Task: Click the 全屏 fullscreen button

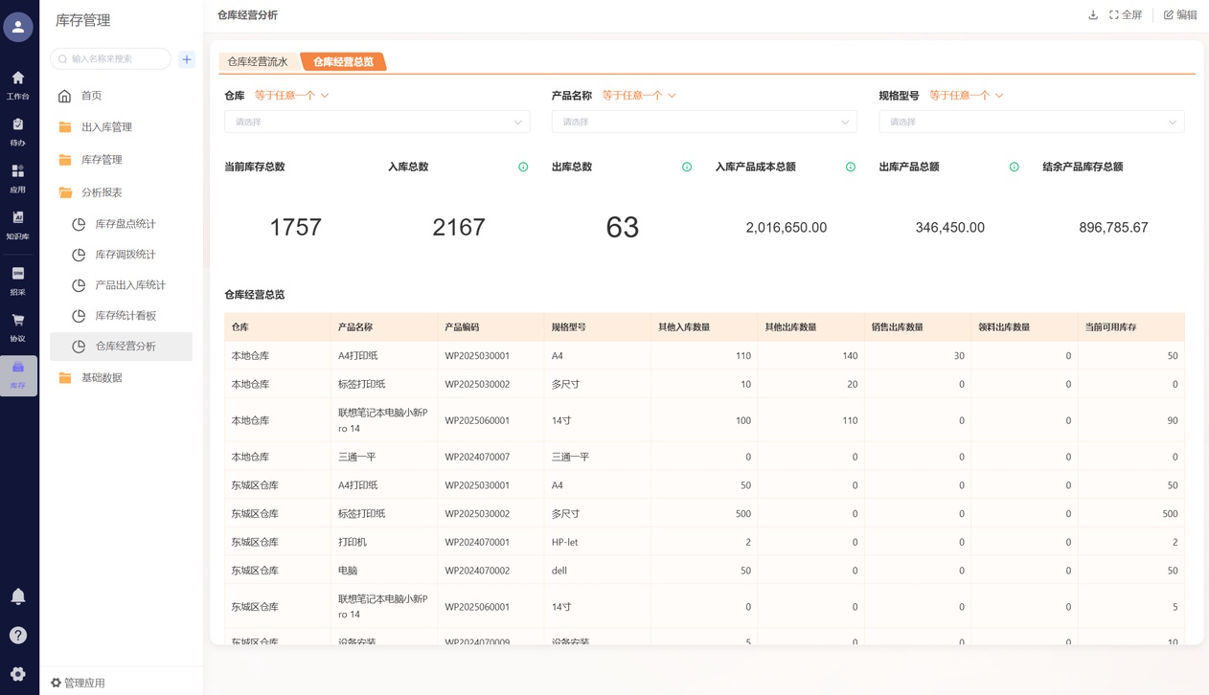Action: (1126, 15)
